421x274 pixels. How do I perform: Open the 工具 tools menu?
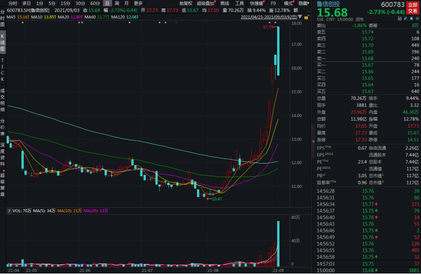click(239, 3)
